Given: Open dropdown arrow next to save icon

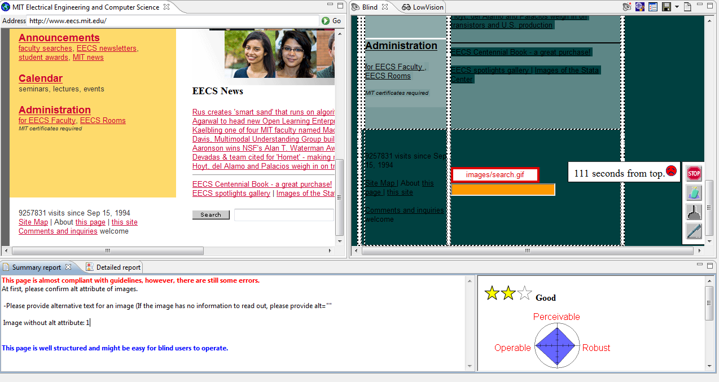Looking at the screenshot, I should pyautogui.click(x=676, y=7).
